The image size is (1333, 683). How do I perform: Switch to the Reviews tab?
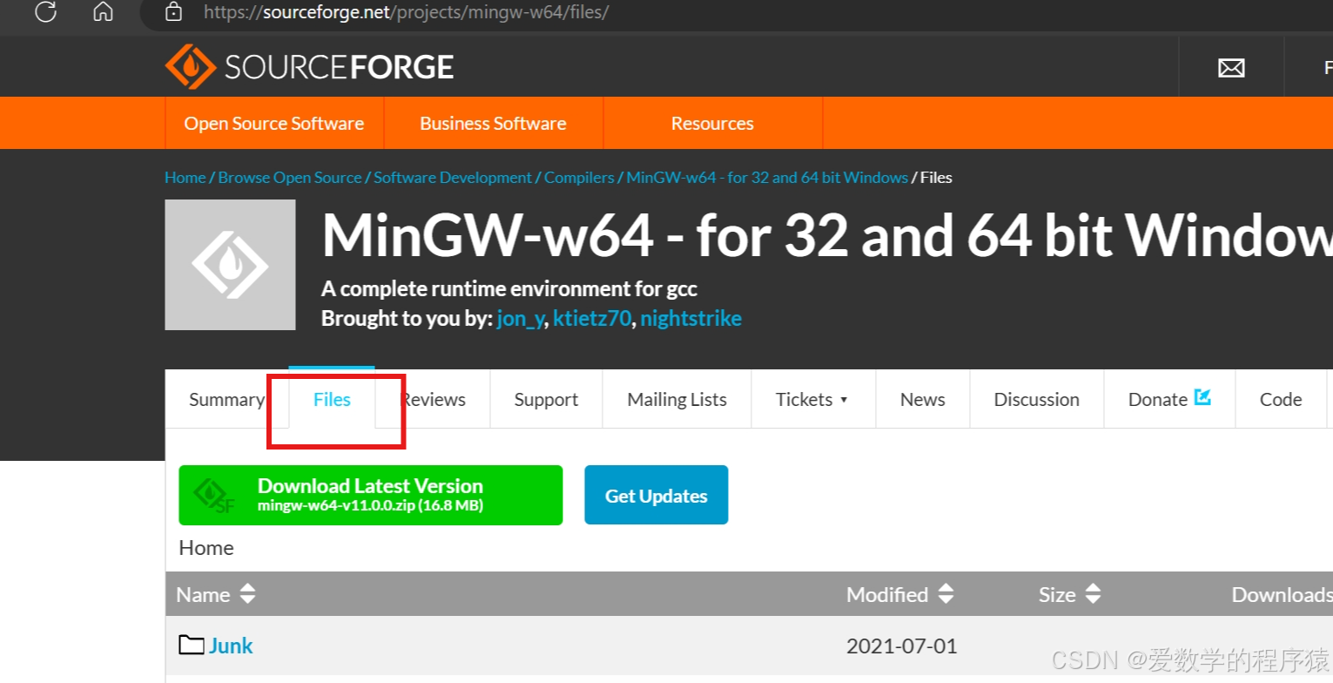click(433, 400)
